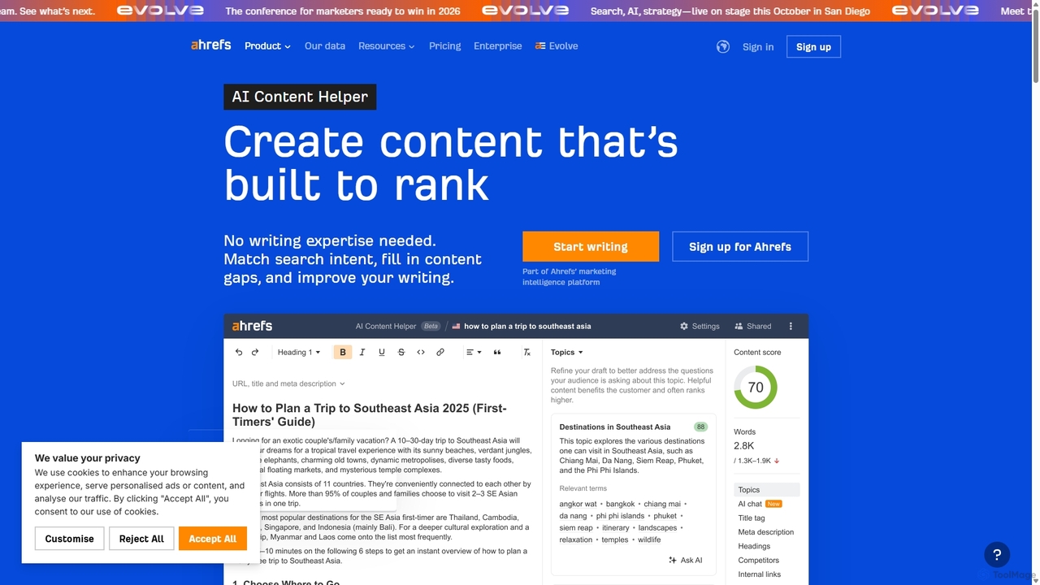This screenshot has width=1040, height=585.
Task: Click the Ask AI sparkle button
Action: [686, 560]
